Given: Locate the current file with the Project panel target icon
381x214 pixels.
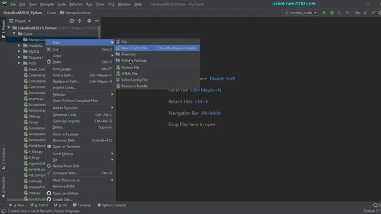Looking at the screenshot, I should [71, 21].
